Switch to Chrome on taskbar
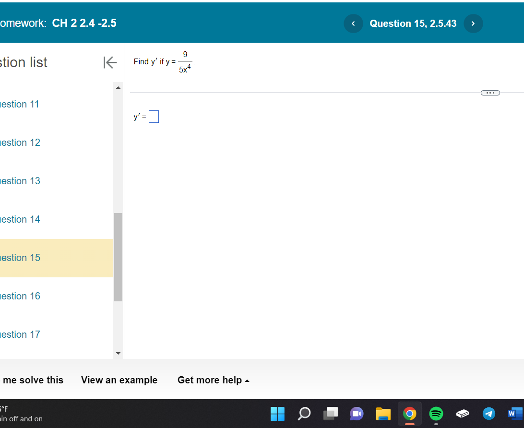The image size is (524, 428). click(410, 414)
